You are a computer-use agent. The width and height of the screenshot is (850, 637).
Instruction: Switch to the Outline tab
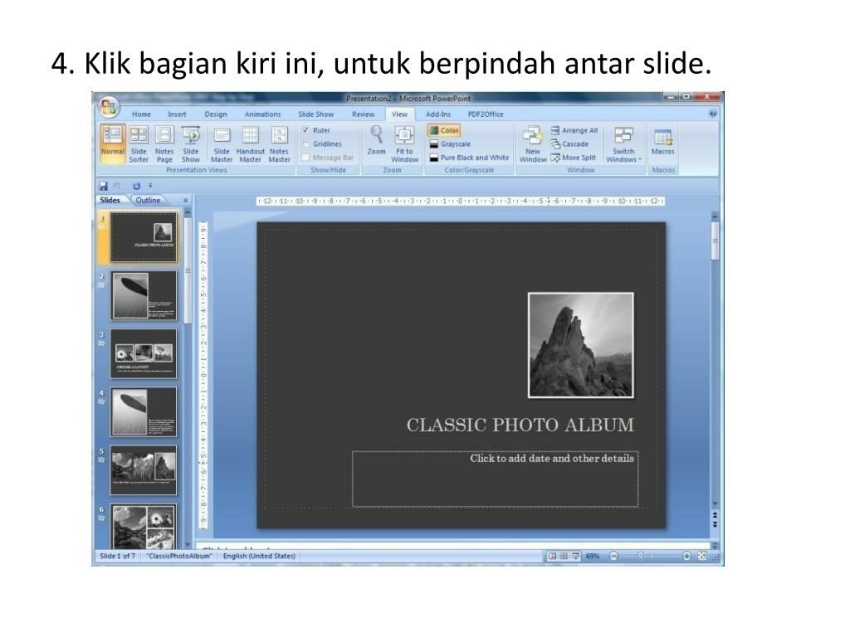pos(148,201)
